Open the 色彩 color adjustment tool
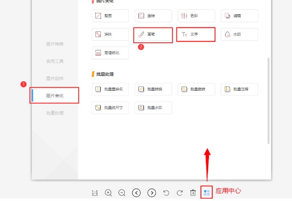Viewport: 292px width, 201px height. [196, 16]
